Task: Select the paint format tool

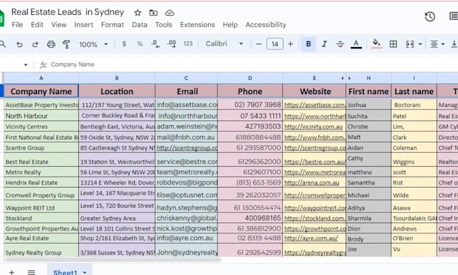Action: [66, 44]
